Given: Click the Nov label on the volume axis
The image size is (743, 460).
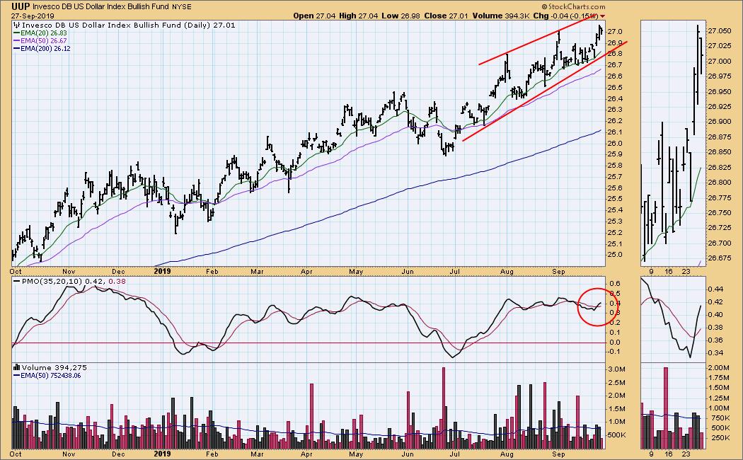Looking at the screenshot, I should [69, 454].
